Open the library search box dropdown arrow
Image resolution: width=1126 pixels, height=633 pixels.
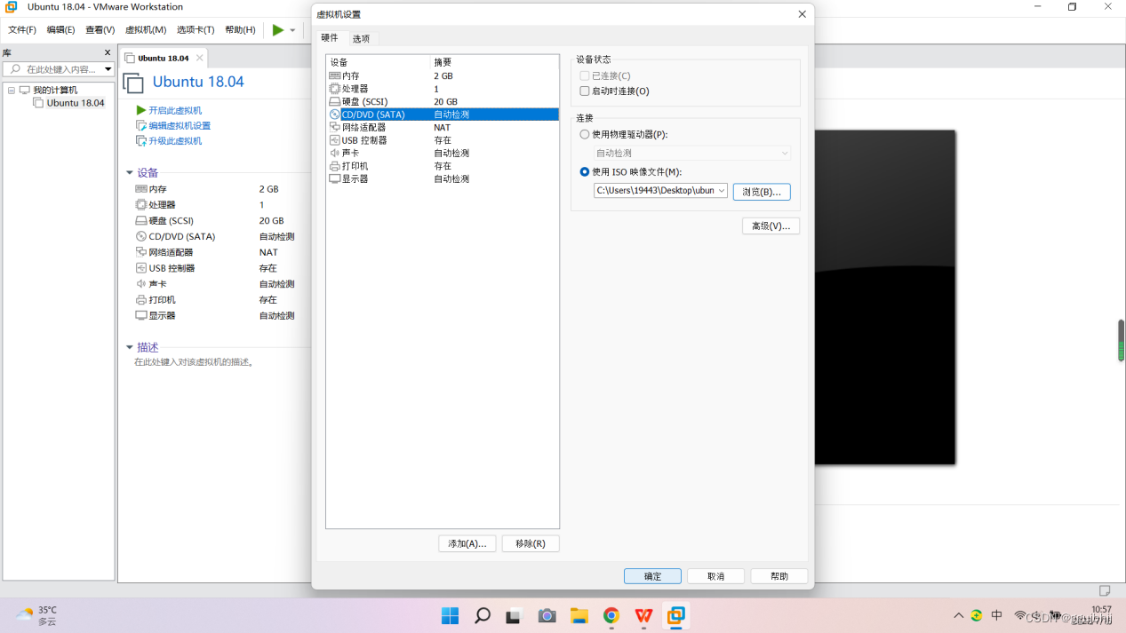108,69
